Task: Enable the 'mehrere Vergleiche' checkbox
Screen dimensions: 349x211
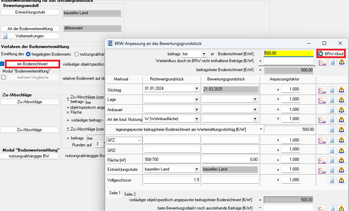Action: pyautogui.click(x=3, y=77)
